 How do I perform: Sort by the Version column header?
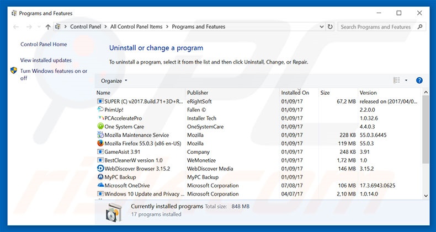coord(389,93)
